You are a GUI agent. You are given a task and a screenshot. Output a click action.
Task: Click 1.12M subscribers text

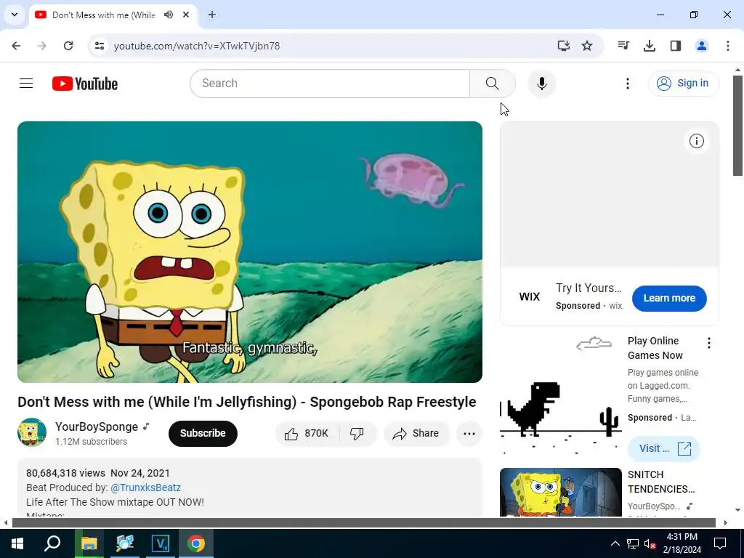(x=91, y=441)
